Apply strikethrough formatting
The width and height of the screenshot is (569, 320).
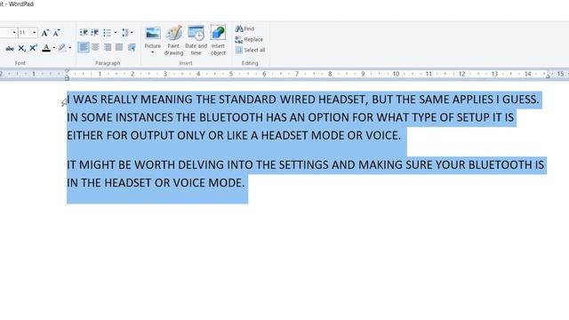pyautogui.click(x=10, y=48)
